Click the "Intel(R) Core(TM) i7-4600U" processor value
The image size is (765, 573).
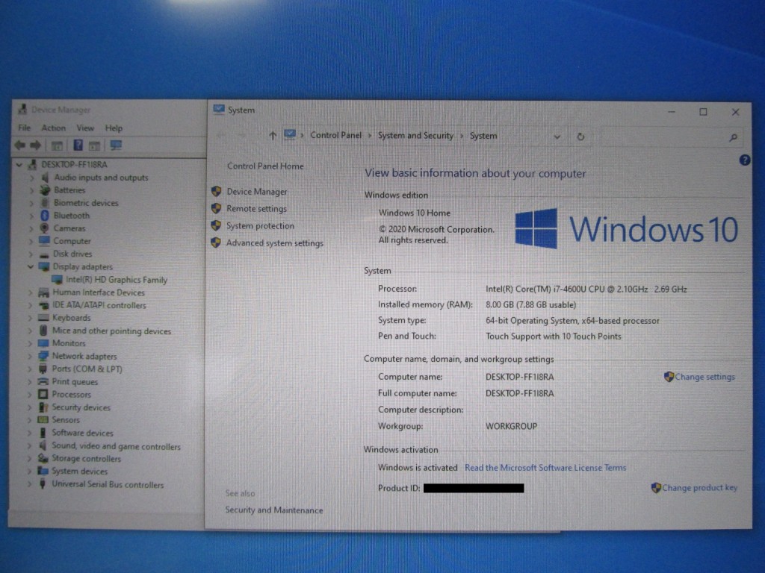586,289
